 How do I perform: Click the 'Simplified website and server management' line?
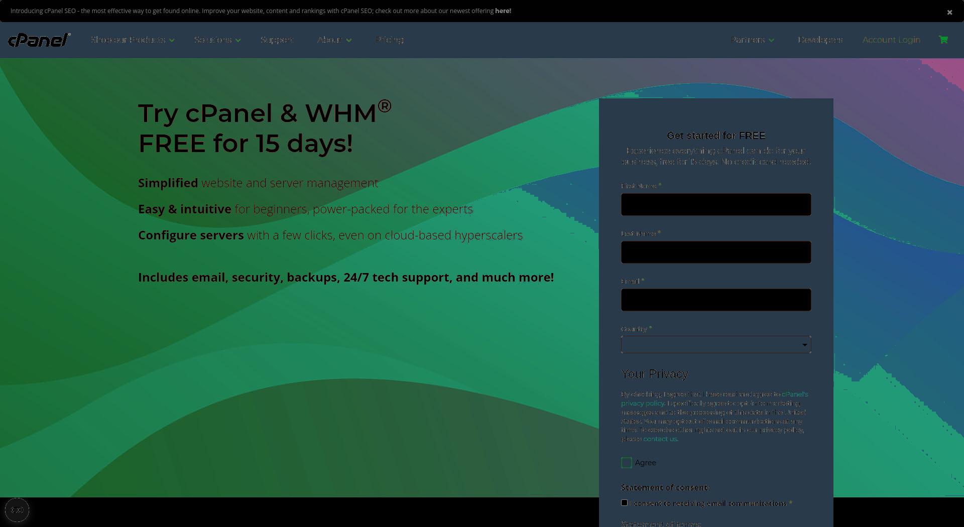258,183
